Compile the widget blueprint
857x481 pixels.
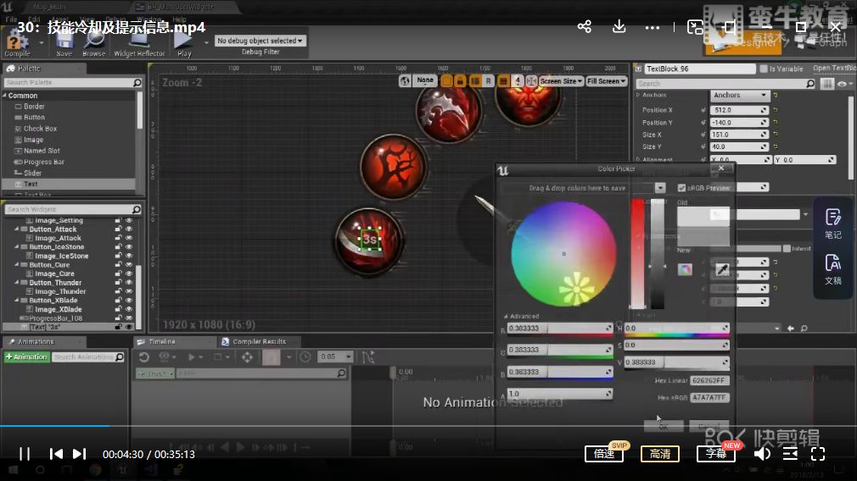18,44
